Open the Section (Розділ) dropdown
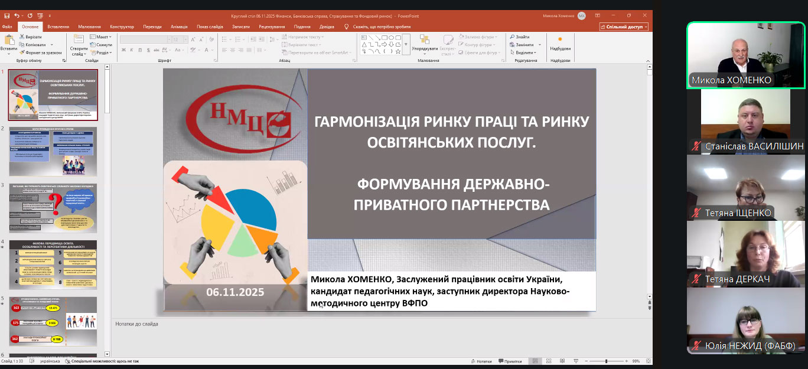808x369 pixels. click(102, 53)
